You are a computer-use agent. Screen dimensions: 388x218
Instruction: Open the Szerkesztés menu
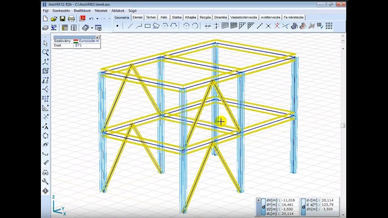click(61, 11)
